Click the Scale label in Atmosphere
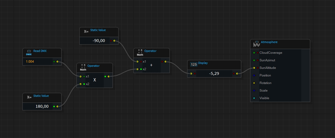This screenshot has height=138, width=335. (263, 91)
